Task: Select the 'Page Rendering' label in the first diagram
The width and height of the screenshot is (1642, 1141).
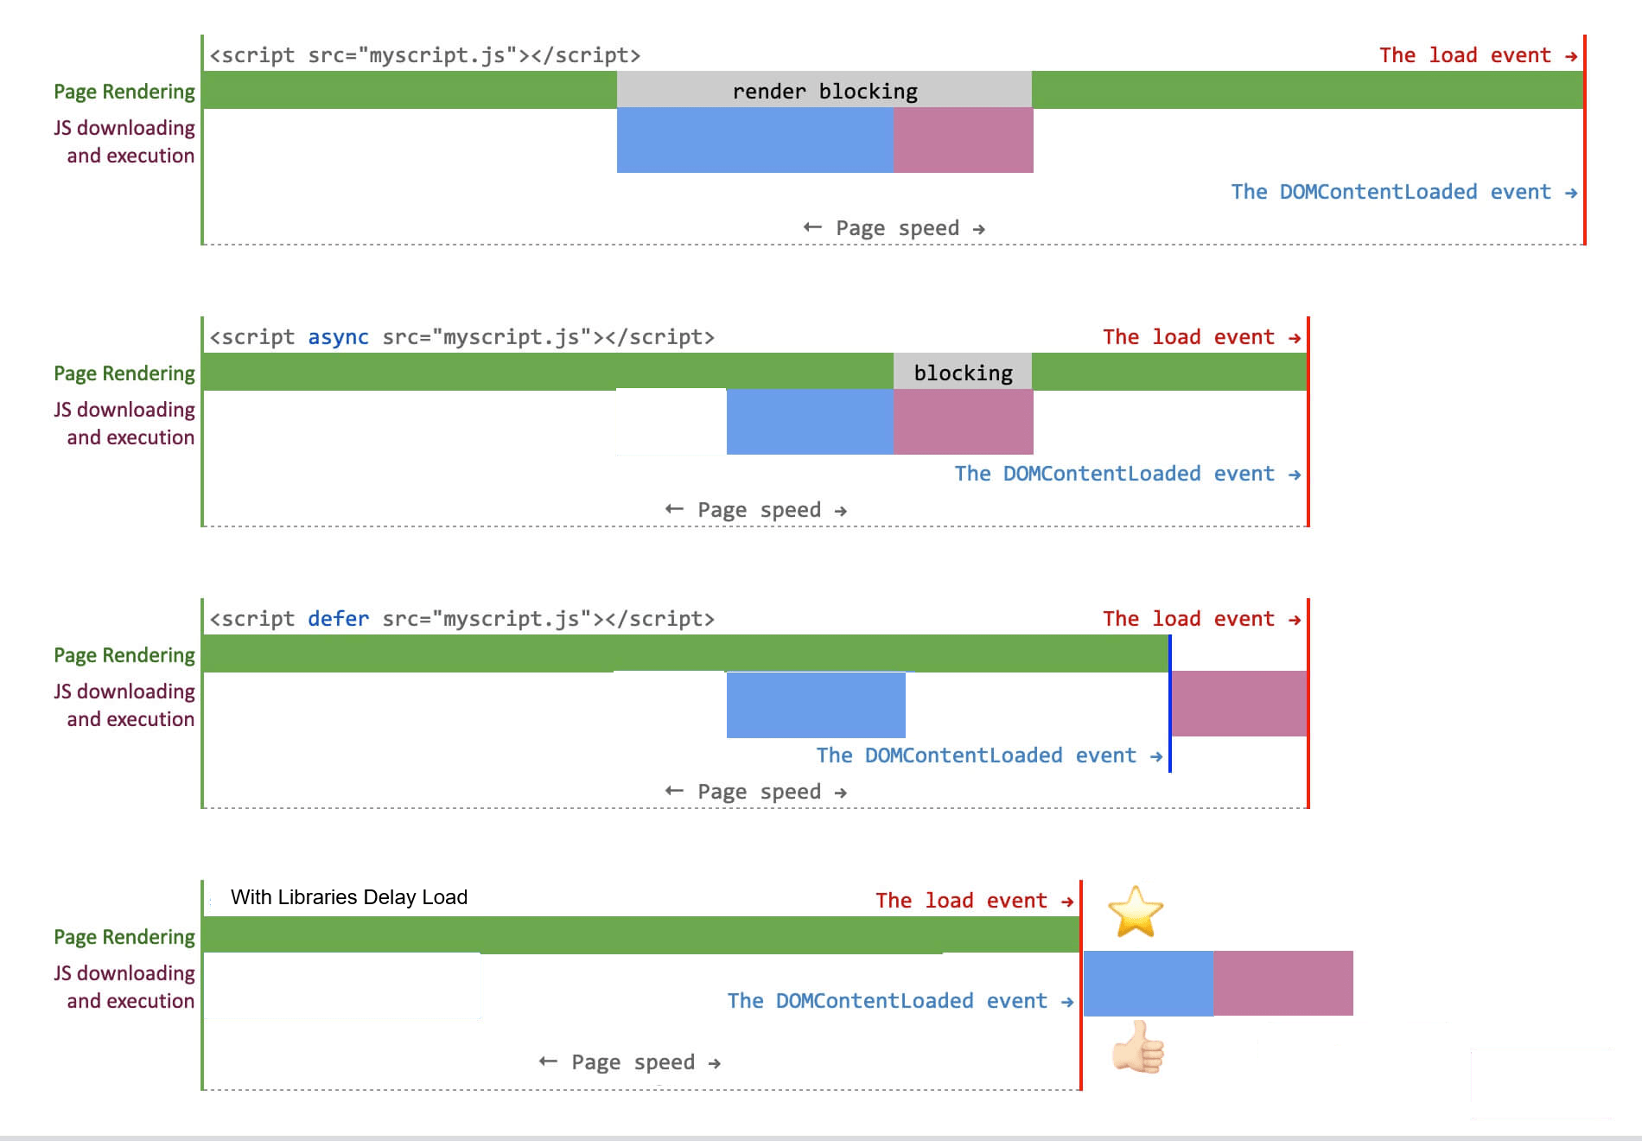Action: 124,91
